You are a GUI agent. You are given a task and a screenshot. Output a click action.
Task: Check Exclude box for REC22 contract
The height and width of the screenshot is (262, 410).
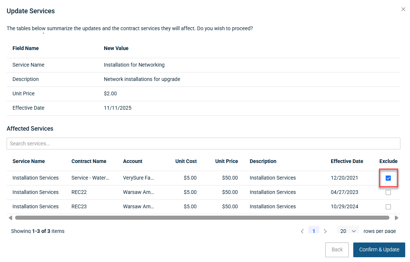tap(388, 192)
